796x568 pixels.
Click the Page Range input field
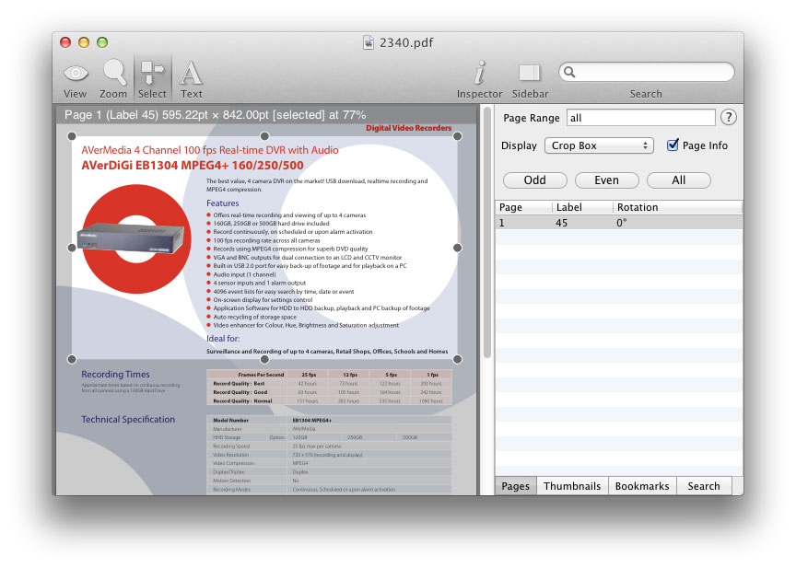pos(640,118)
